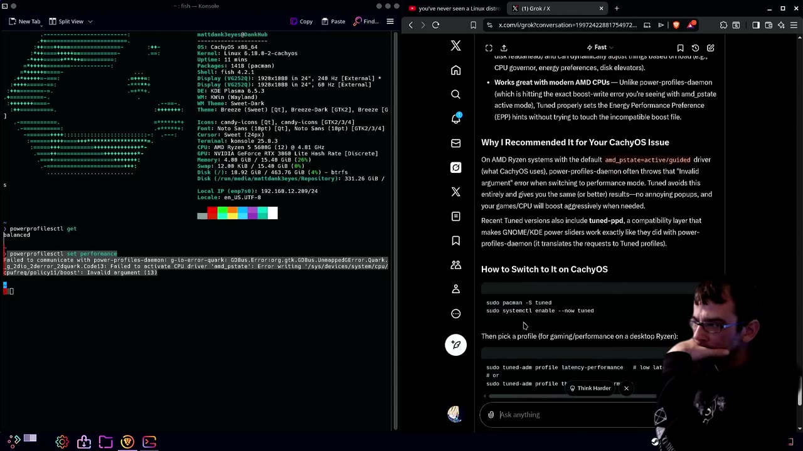Open the Konsole hamburger menu
This screenshot has width=803, height=451.
point(390,21)
